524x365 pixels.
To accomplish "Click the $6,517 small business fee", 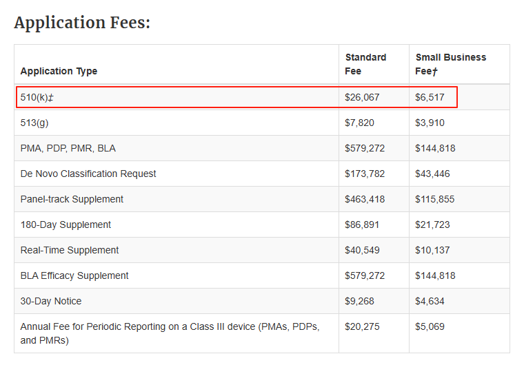I will (x=430, y=97).
